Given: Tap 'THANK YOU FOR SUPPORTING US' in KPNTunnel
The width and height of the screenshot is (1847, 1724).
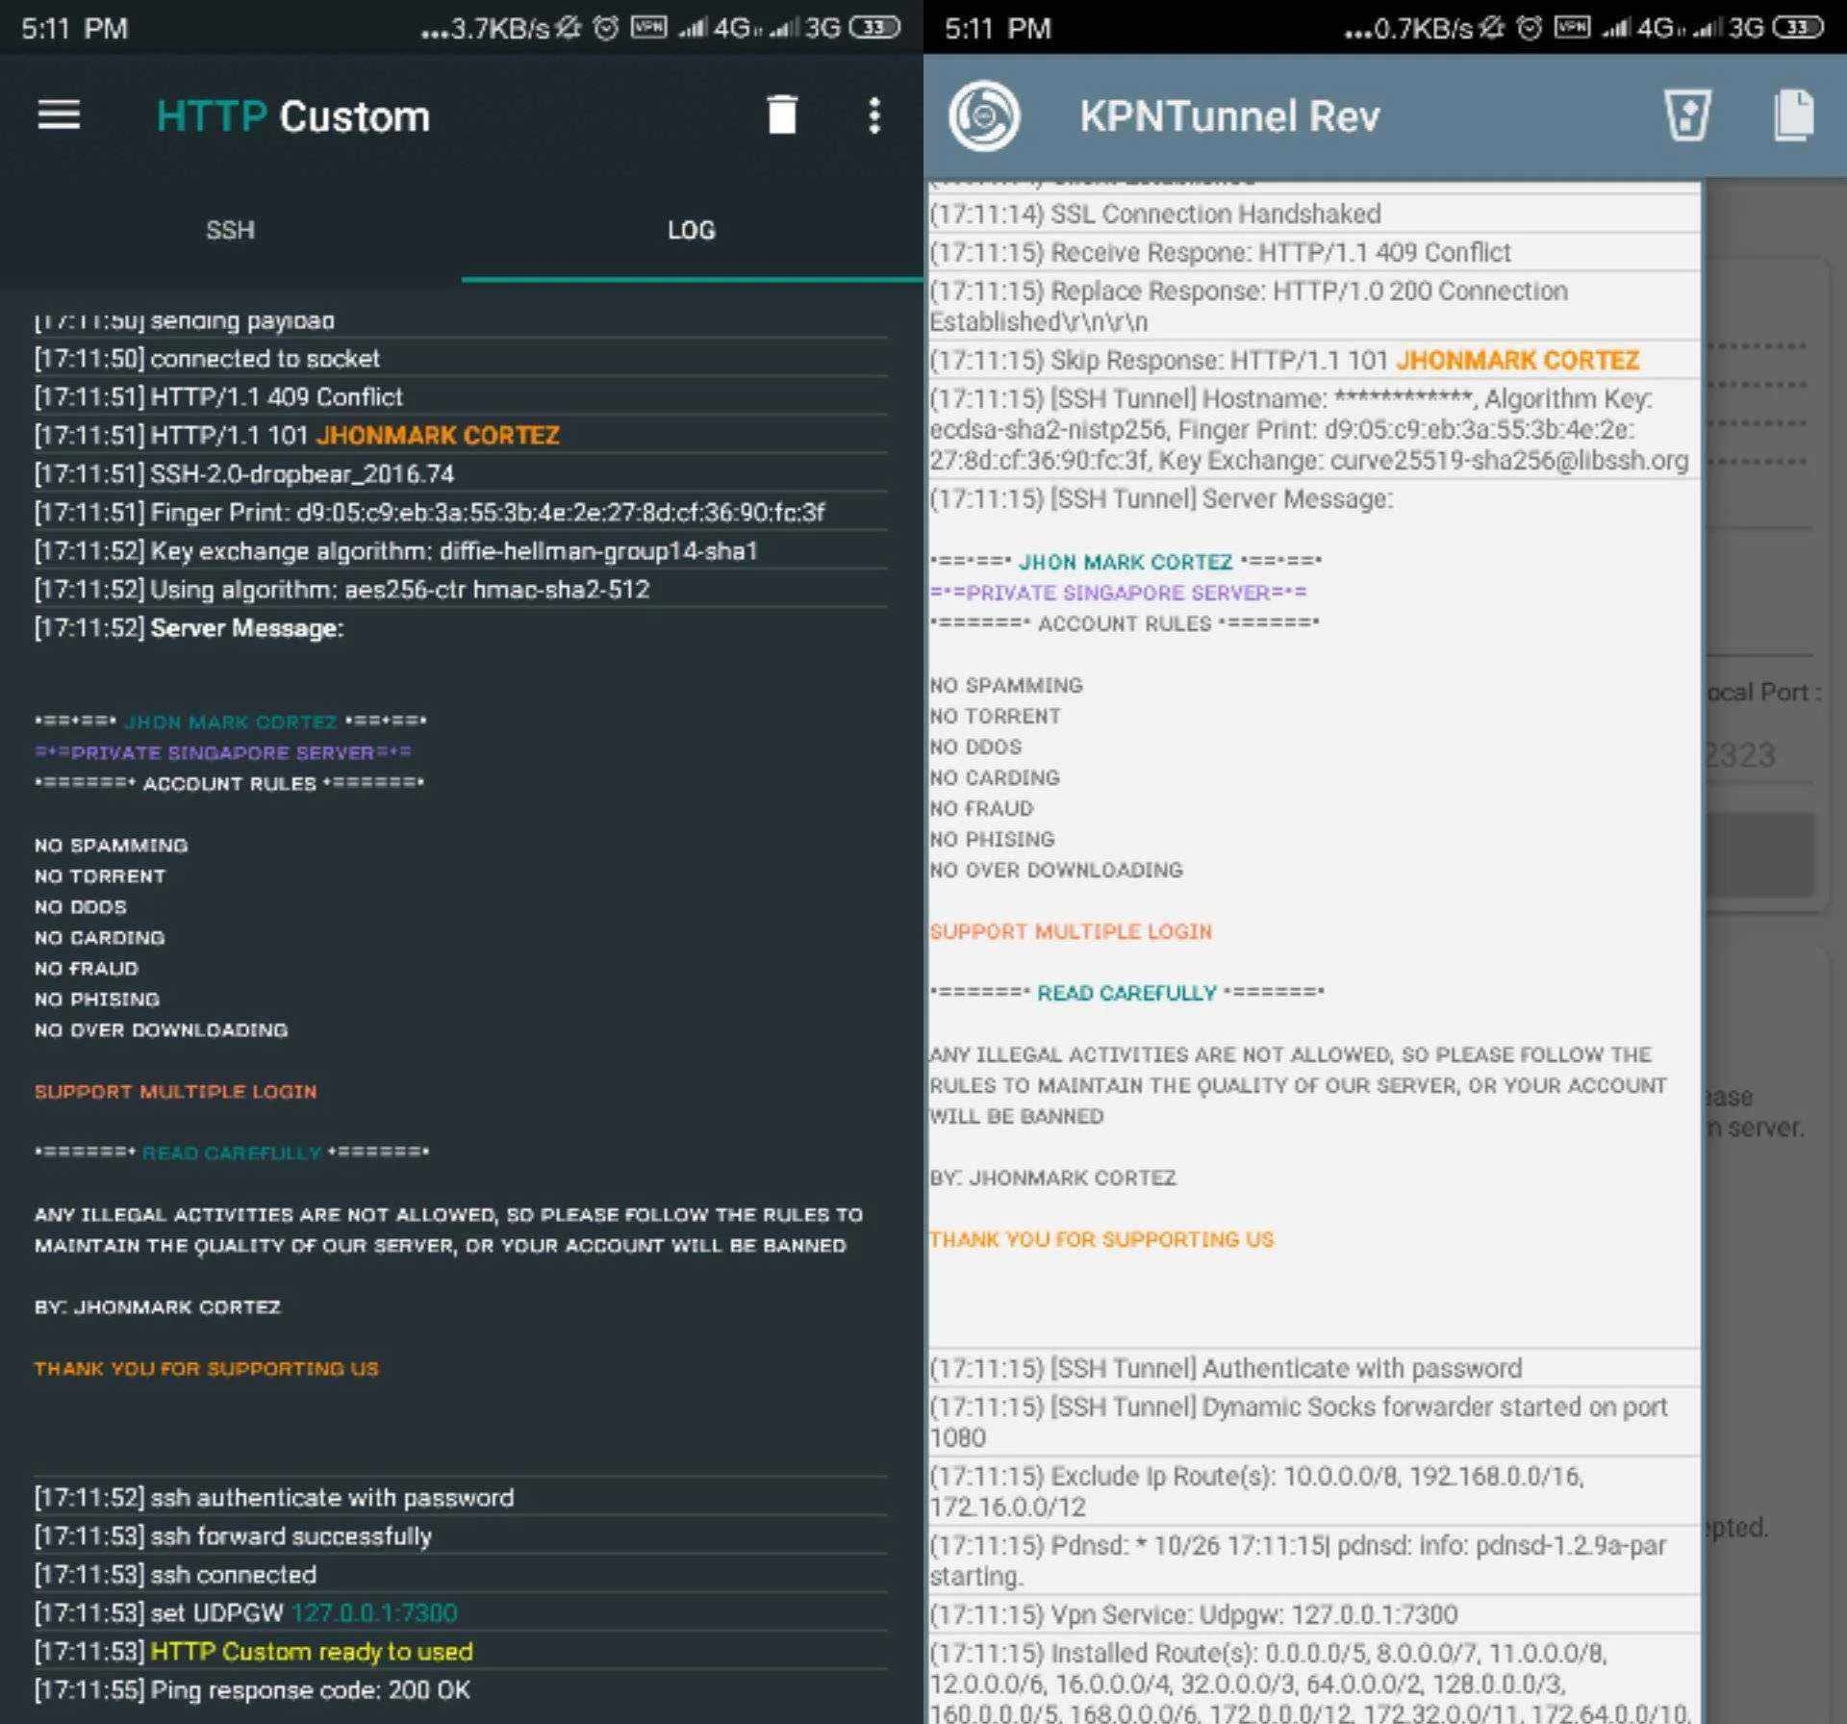Looking at the screenshot, I should pyautogui.click(x=1101, y=1239).
